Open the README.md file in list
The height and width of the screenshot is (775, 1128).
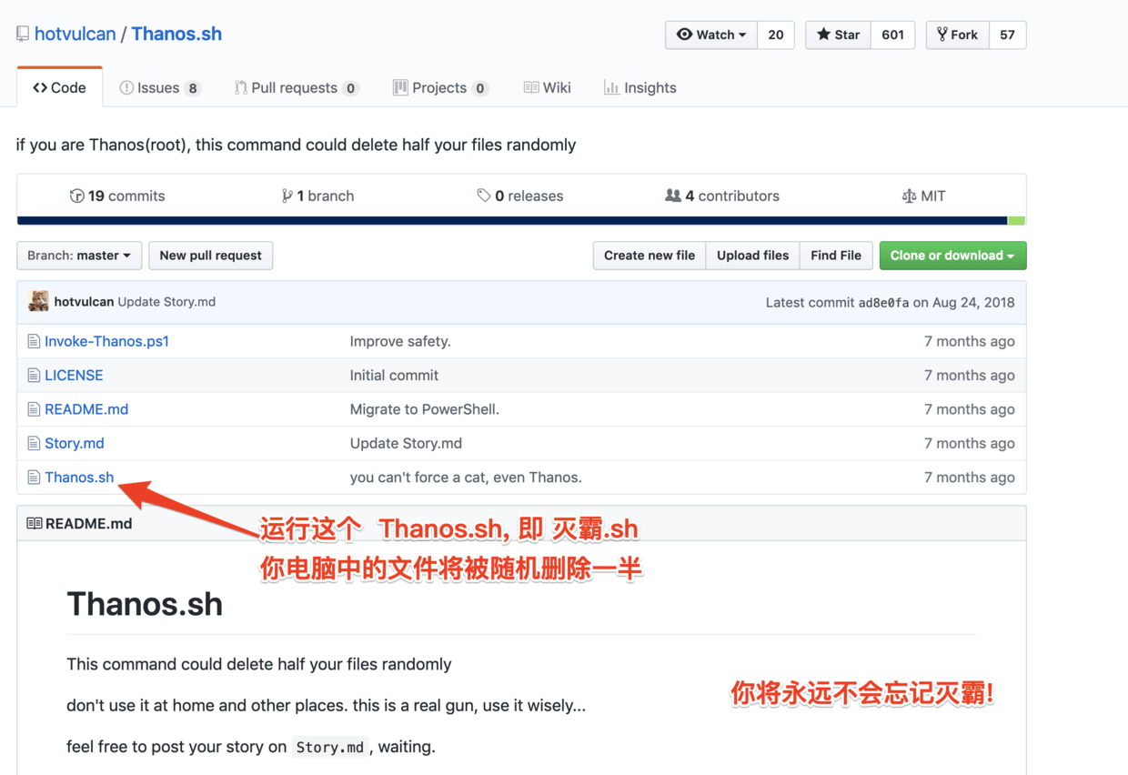coord(86,409)
